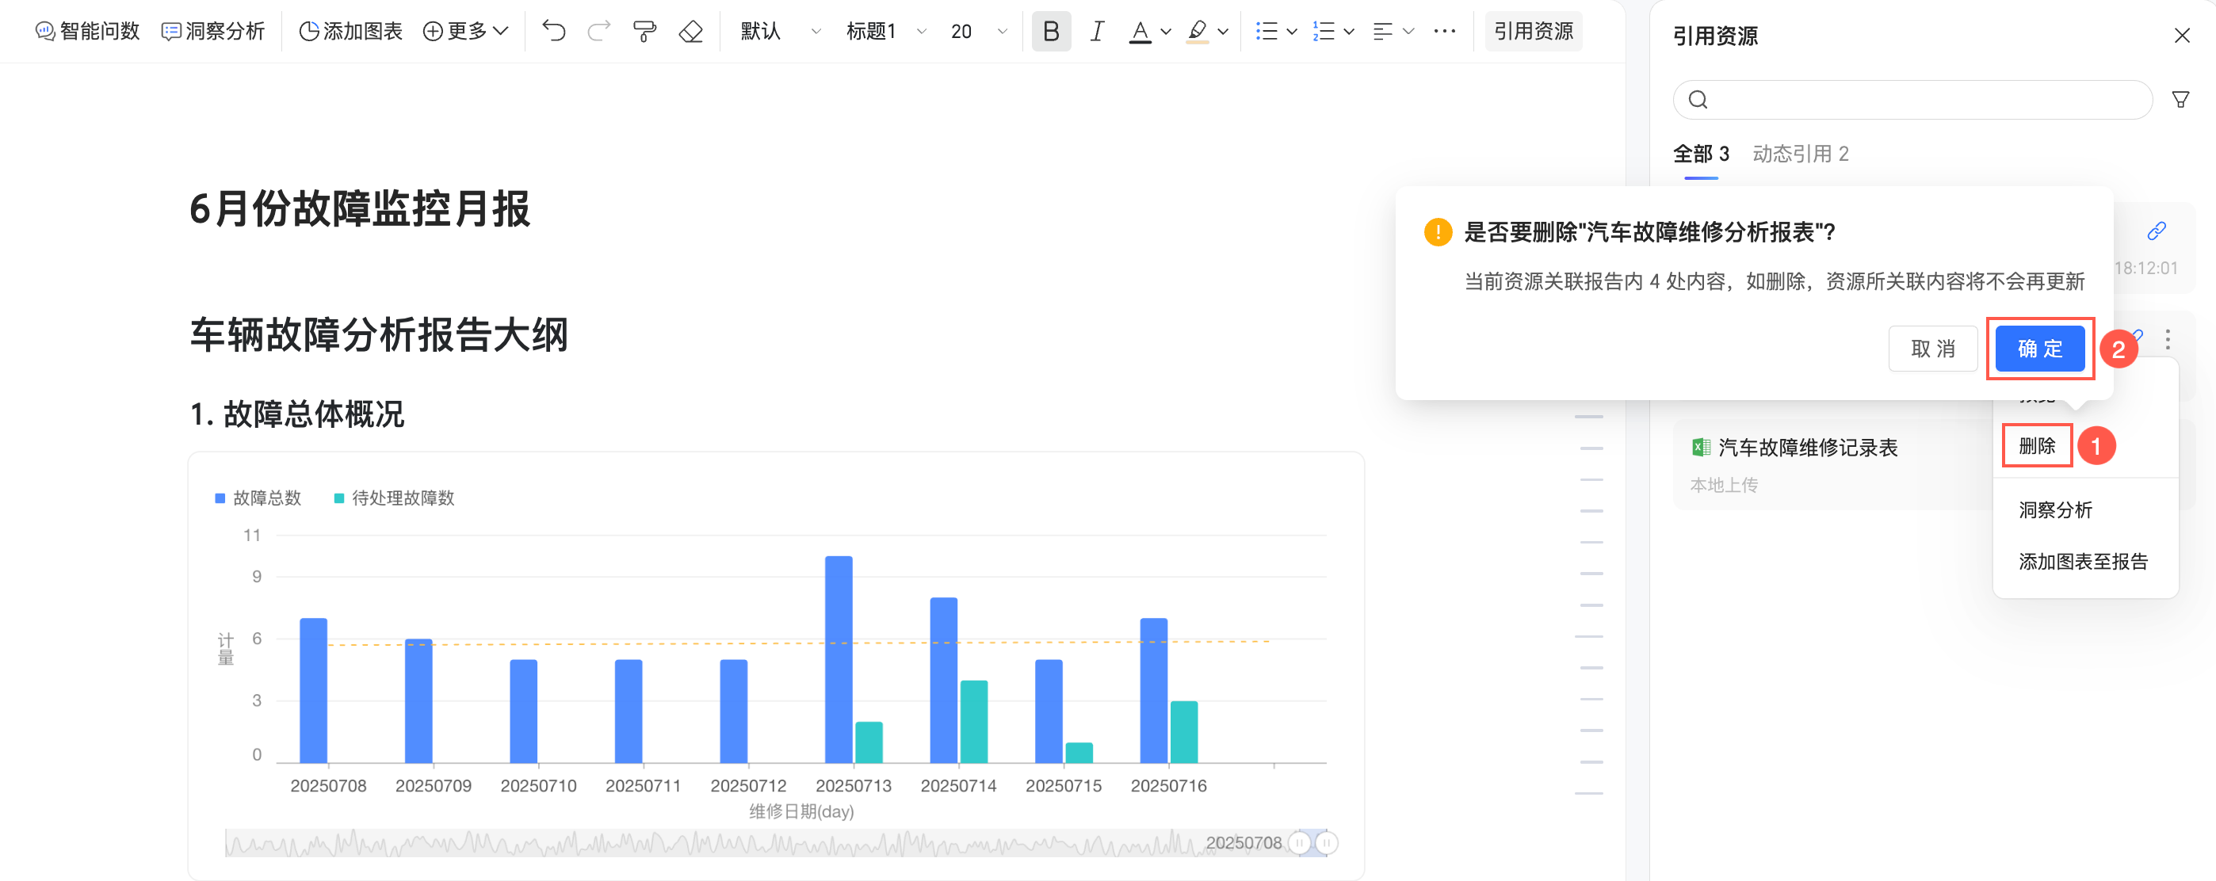Screen dimensions: 2216x881
Task: Click the eraser clear-format icon
Action: pos(691,32)
